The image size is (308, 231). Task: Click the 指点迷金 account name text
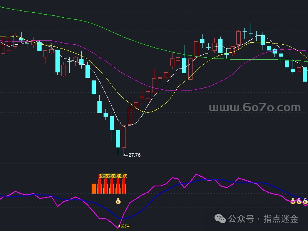(x=281, y=219)
